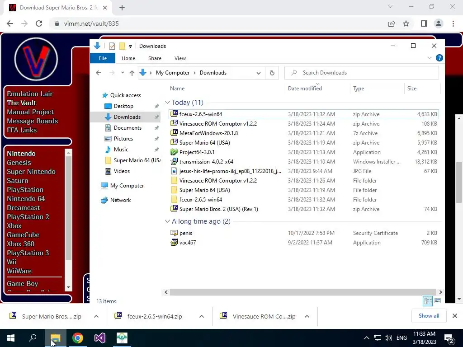463x347 pixels.
Task: Open options arrow for Vinesauce ROM Co zip download
Action: point(307,316)
